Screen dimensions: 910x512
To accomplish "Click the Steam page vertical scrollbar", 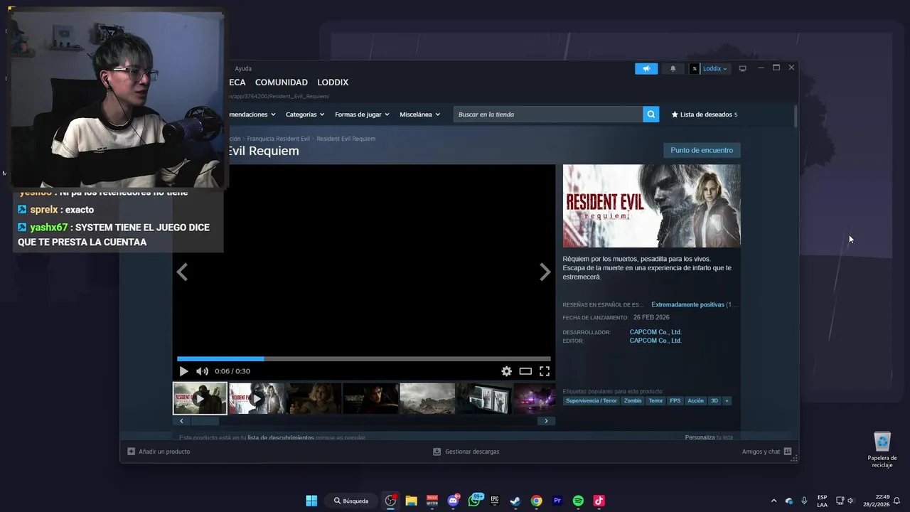I will (x=796, y=117).
